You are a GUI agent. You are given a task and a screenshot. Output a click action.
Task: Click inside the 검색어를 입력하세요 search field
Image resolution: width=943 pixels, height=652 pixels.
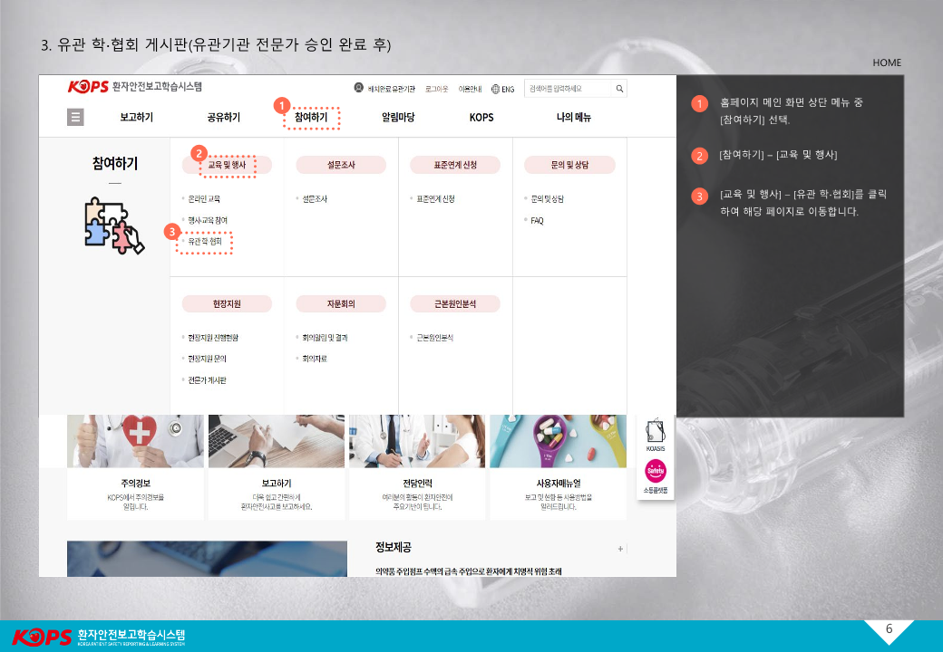pyautogui.click(x=569, y=89)
